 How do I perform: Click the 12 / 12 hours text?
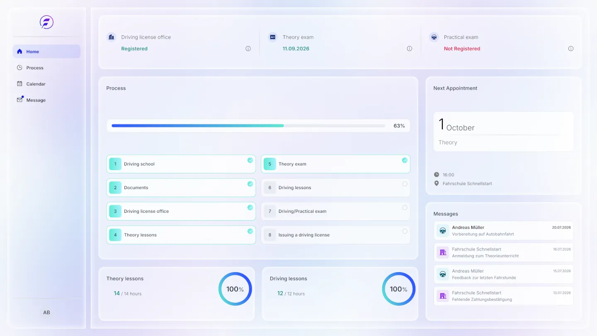pyautogui.click(x=291, y=293)
